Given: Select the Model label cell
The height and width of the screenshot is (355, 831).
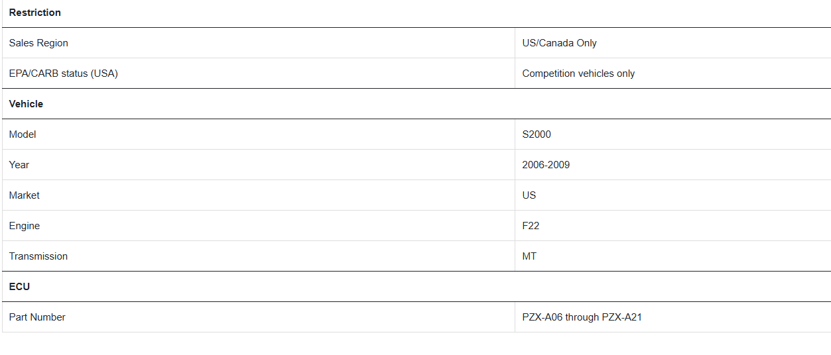Looking at the screenshot, I should point(259,134).
